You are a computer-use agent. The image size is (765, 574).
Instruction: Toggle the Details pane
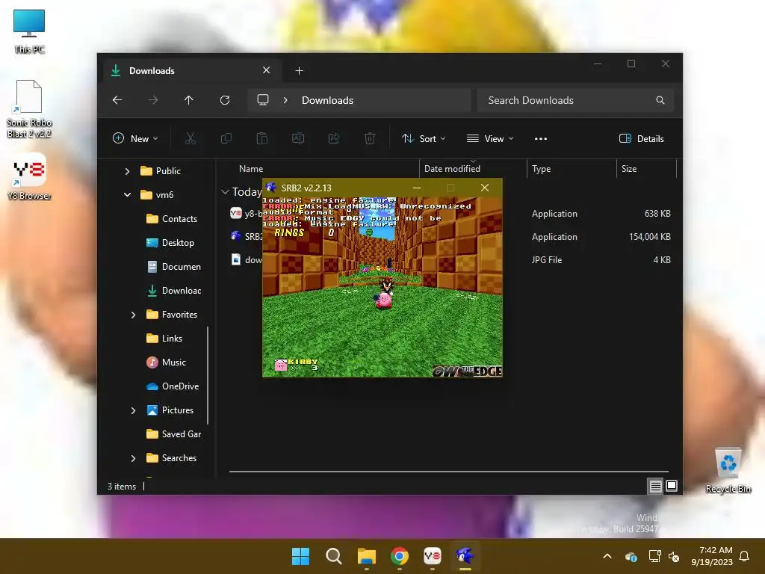coord(642,138)
